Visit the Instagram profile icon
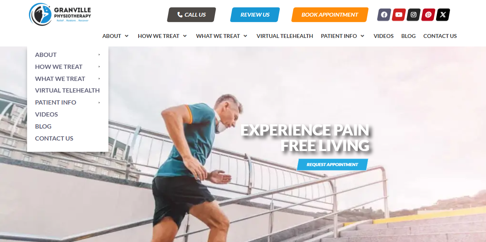The width and height of the screenshot is (486, 242). click(x=413, y=15)
